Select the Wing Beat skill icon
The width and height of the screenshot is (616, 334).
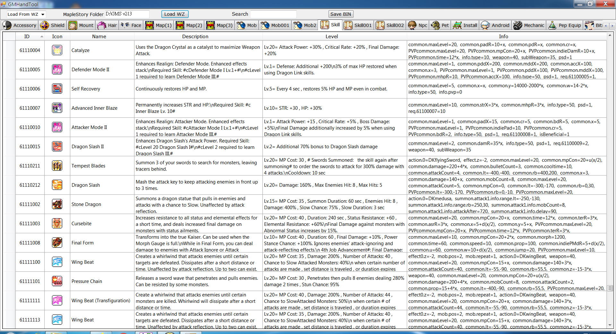coord(57,262)
